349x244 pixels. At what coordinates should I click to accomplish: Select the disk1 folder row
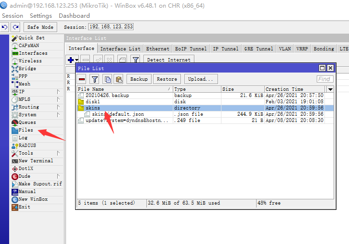(205, 102)
